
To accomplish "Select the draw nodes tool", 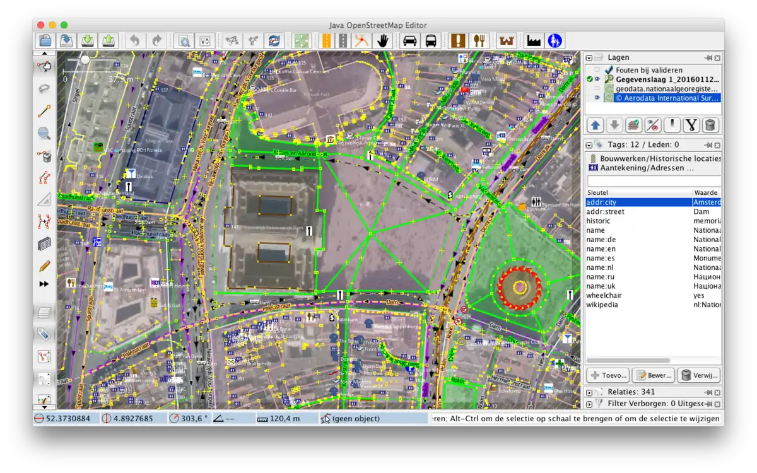I will pos(44,112).
